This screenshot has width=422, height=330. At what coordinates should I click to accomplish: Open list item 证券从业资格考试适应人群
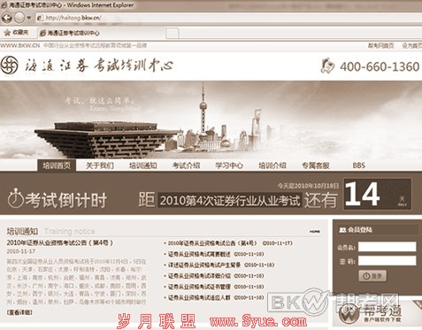216,297
